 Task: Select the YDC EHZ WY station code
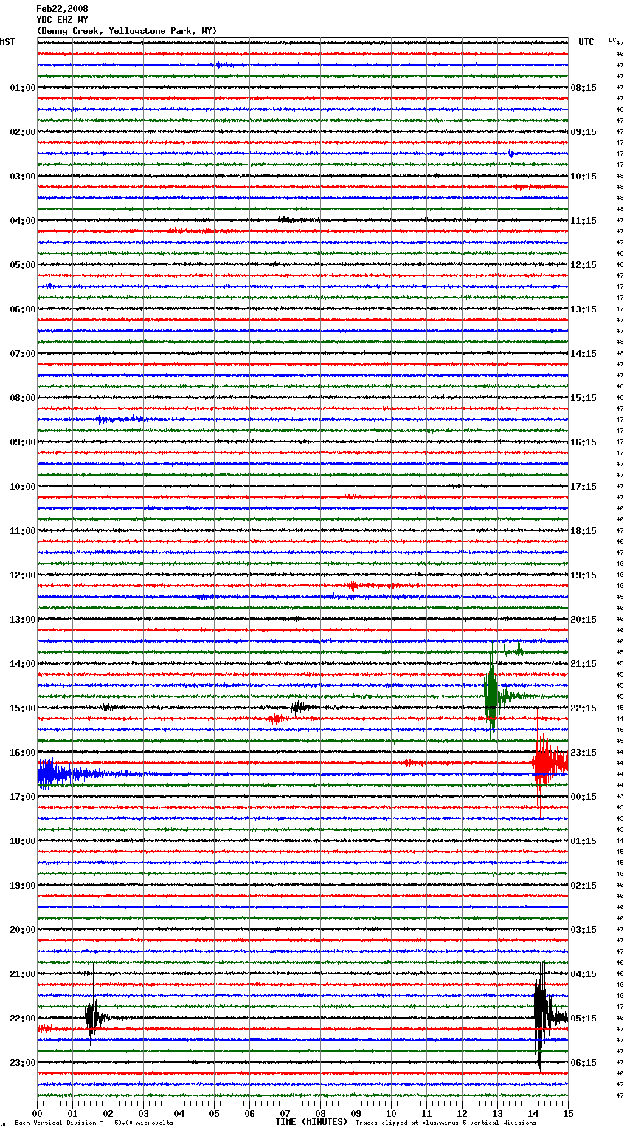pos(62,20)
